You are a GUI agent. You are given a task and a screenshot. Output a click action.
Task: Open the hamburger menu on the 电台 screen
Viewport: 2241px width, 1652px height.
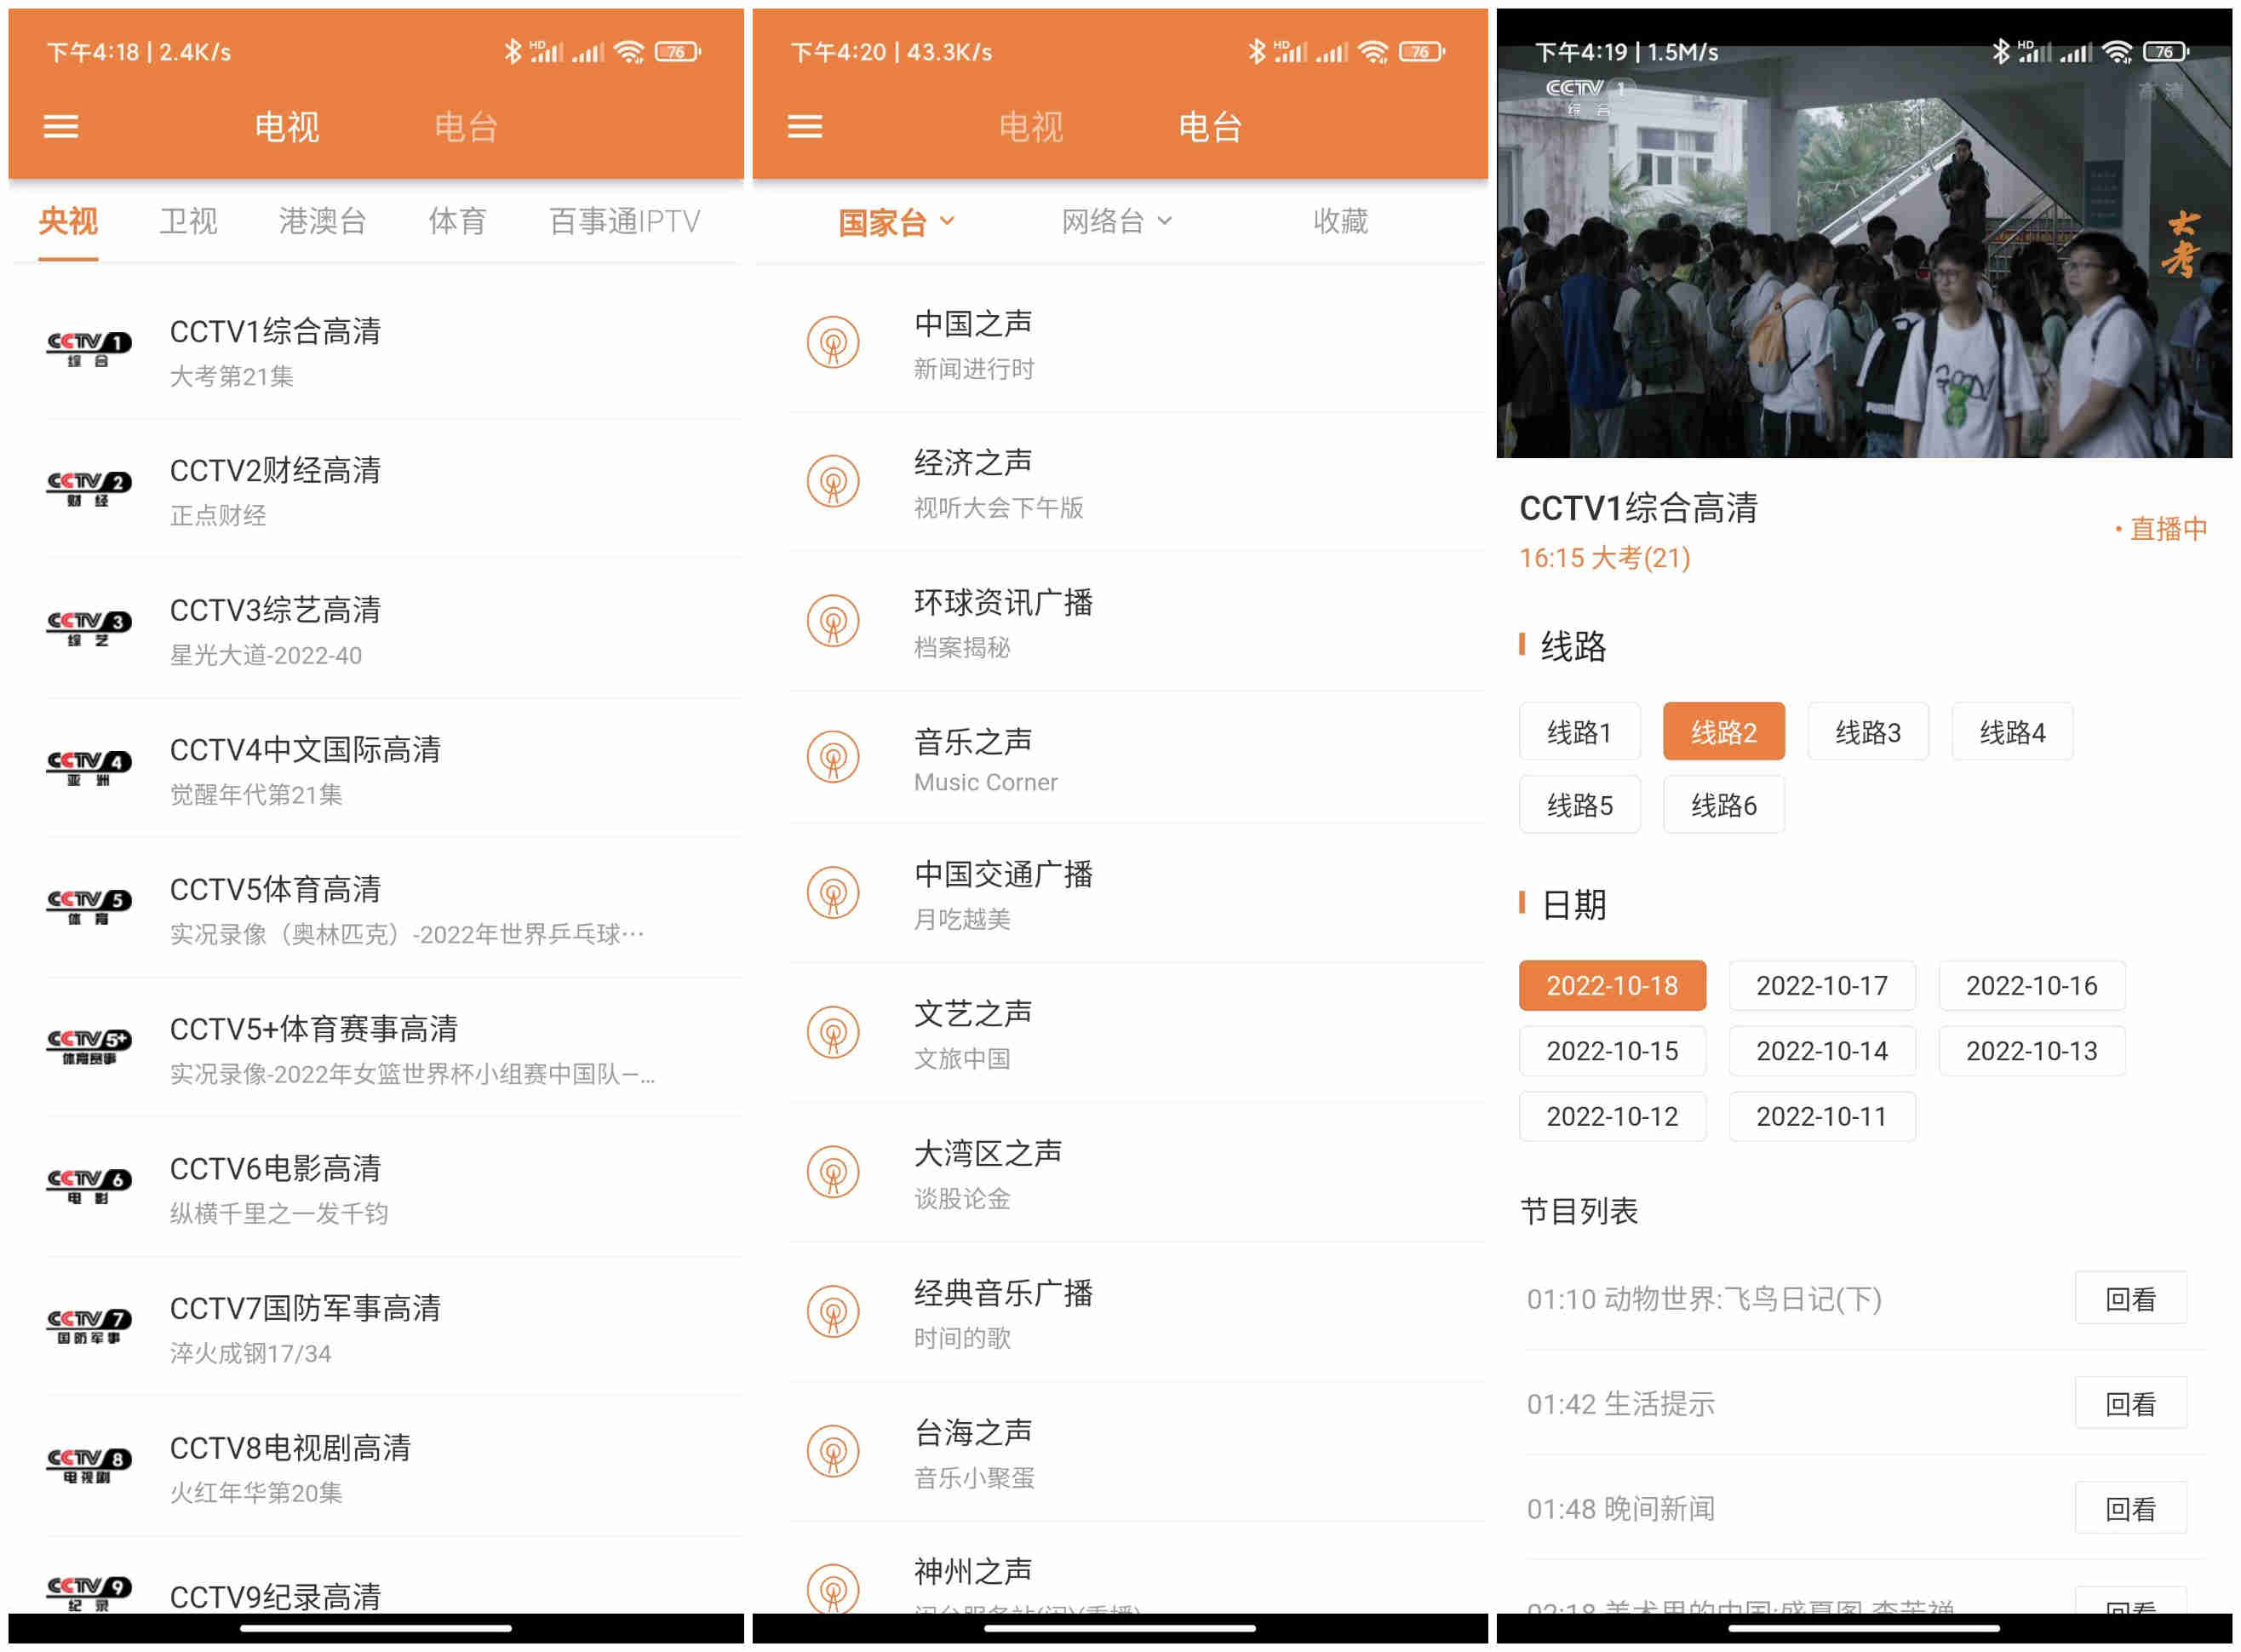click(805, 127)
